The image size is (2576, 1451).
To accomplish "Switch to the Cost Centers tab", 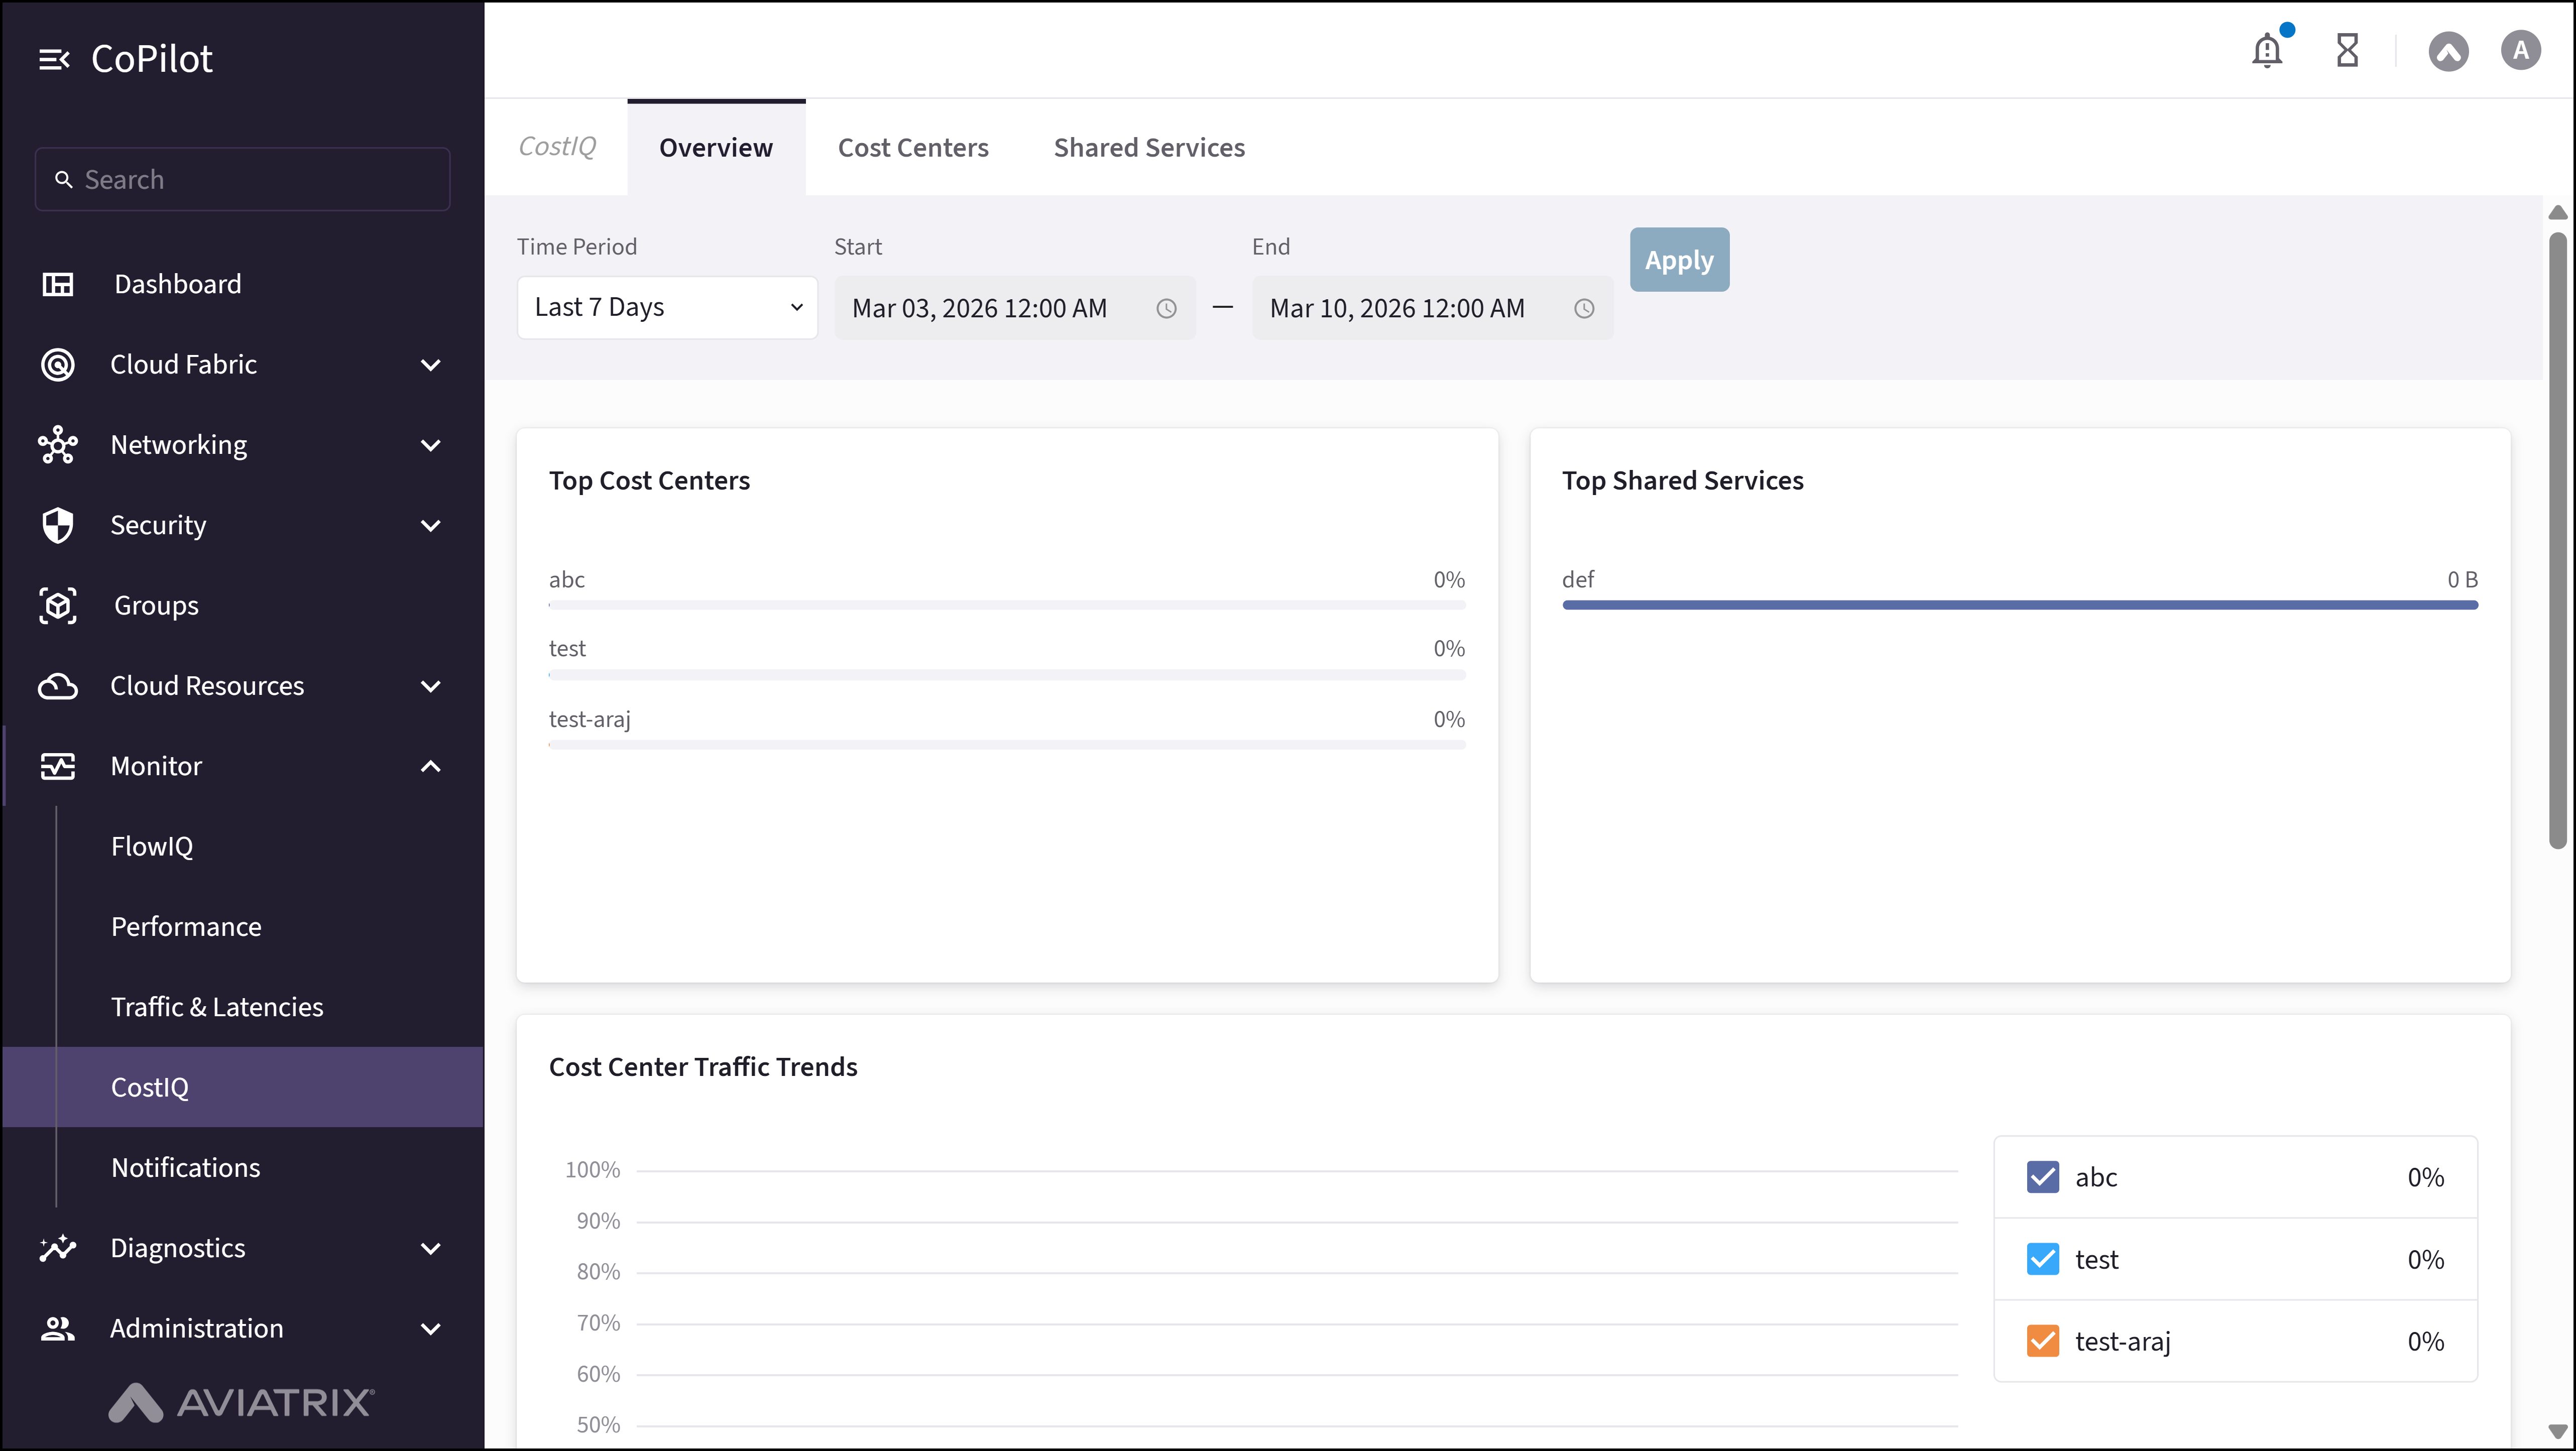I will (912, 148).
